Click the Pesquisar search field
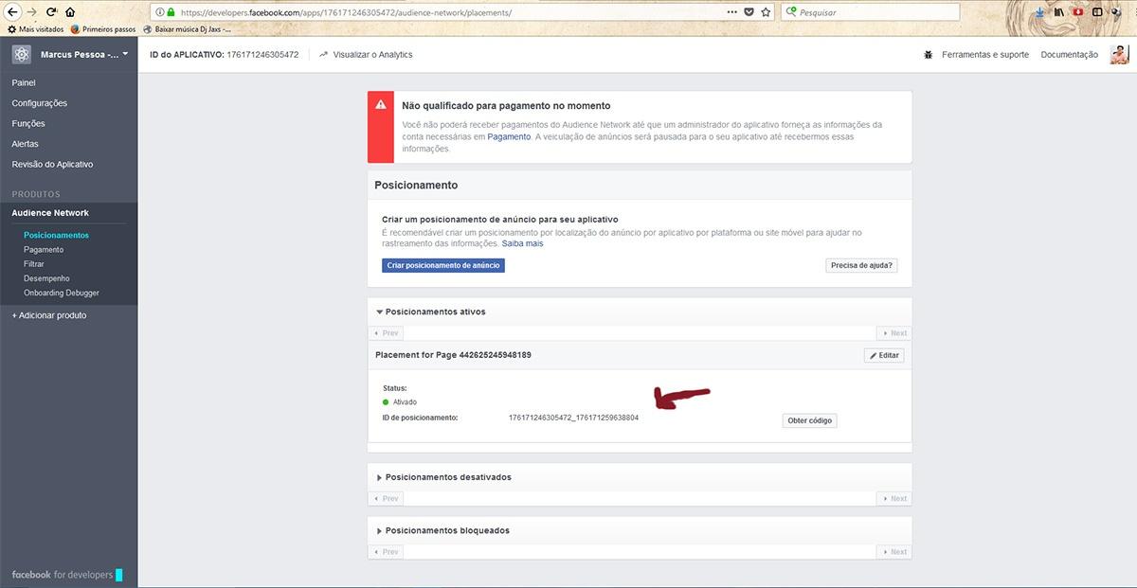The height and width of the screenshot is (588, 1137). coord(872,13)
